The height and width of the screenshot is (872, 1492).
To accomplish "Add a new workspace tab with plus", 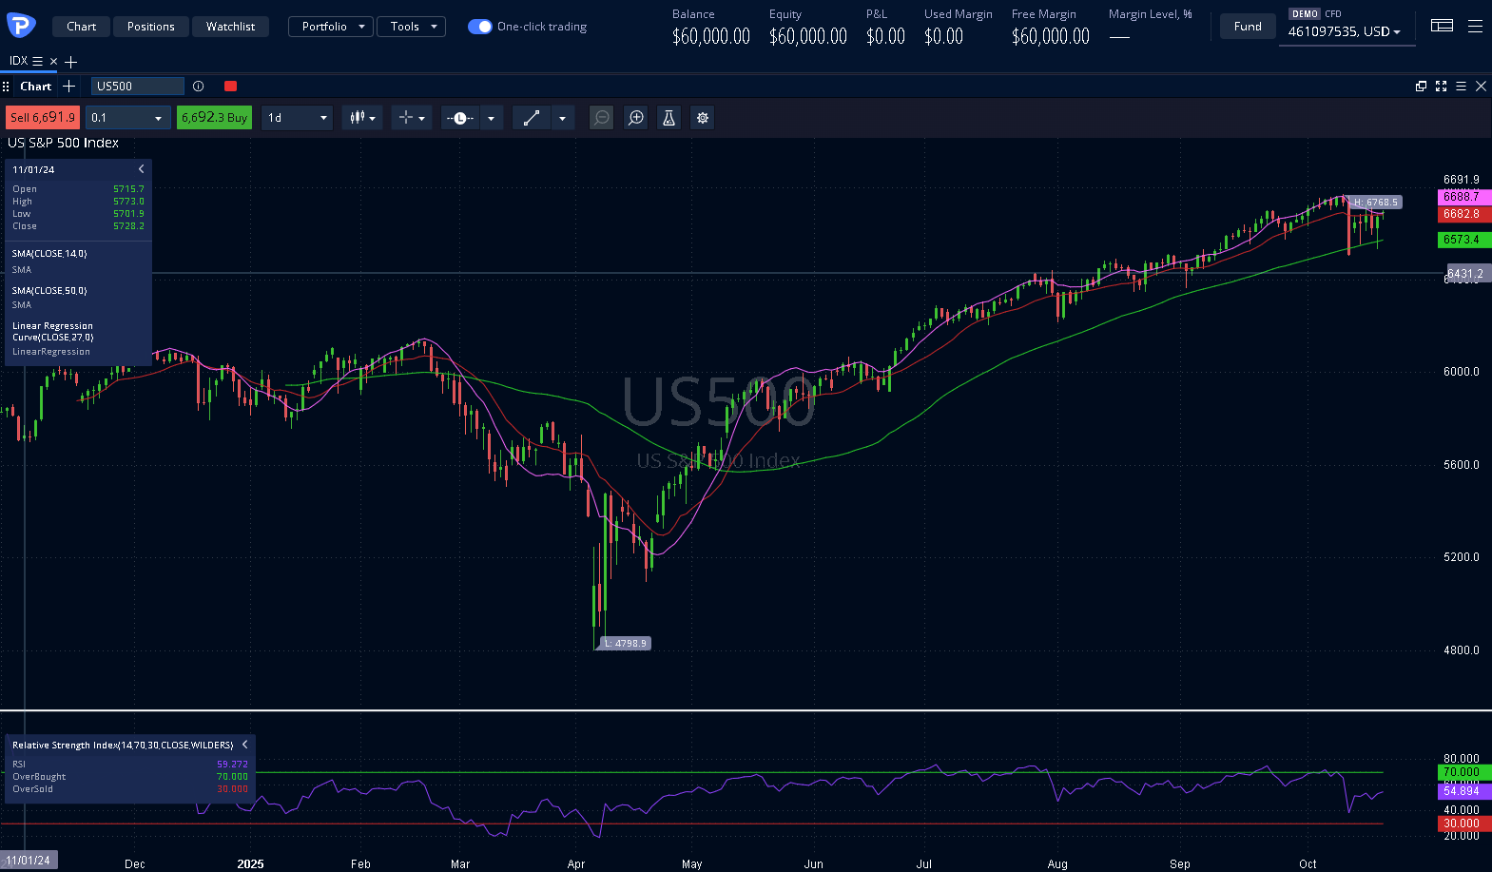I will coord(71,62).
